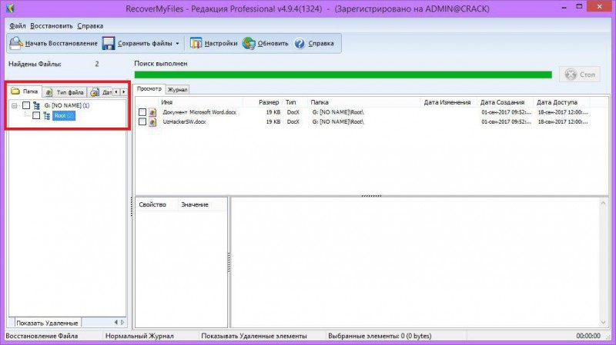The width and height of the screenshot is (616, 345).
Task: Open the Справка menu
Action: click(90, 26)
